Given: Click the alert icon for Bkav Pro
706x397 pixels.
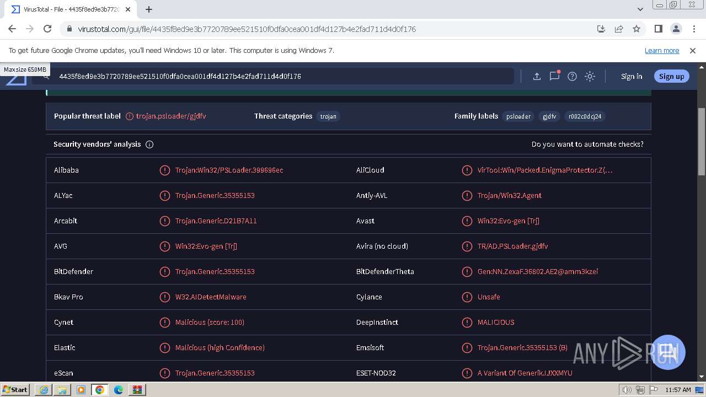Looking at the screenshot, I should [164, 297].
